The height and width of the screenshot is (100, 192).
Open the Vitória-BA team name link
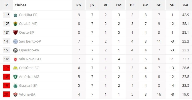(27, 94)
